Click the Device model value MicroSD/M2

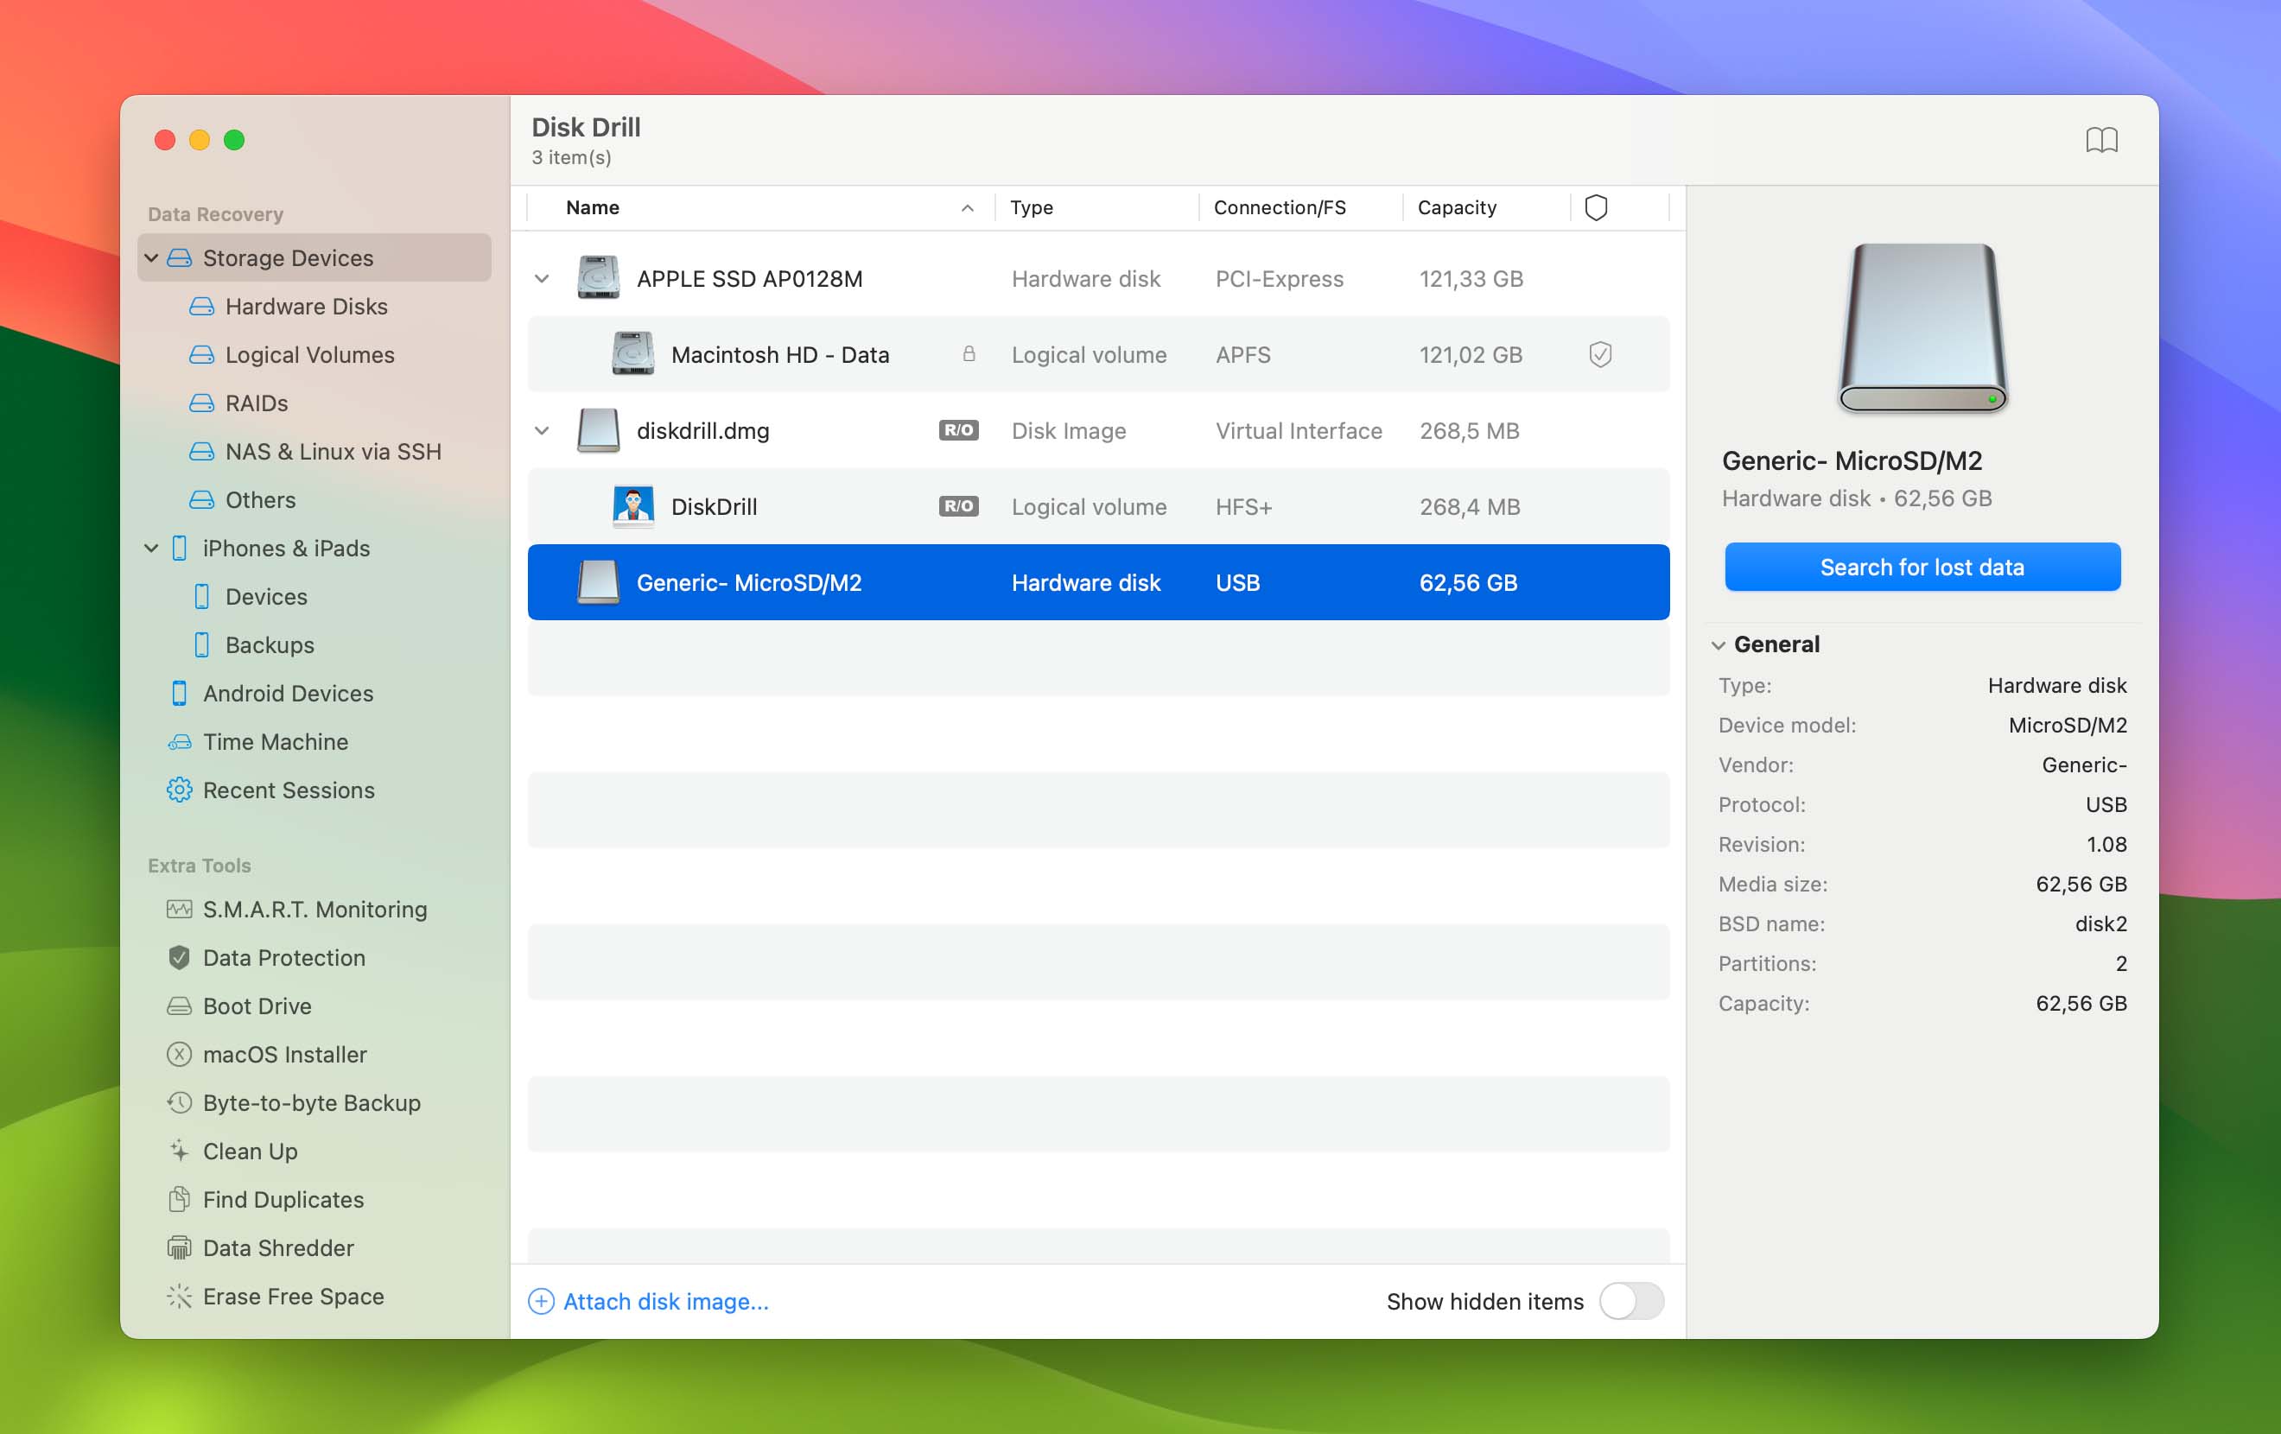[x=2068, y=725]
